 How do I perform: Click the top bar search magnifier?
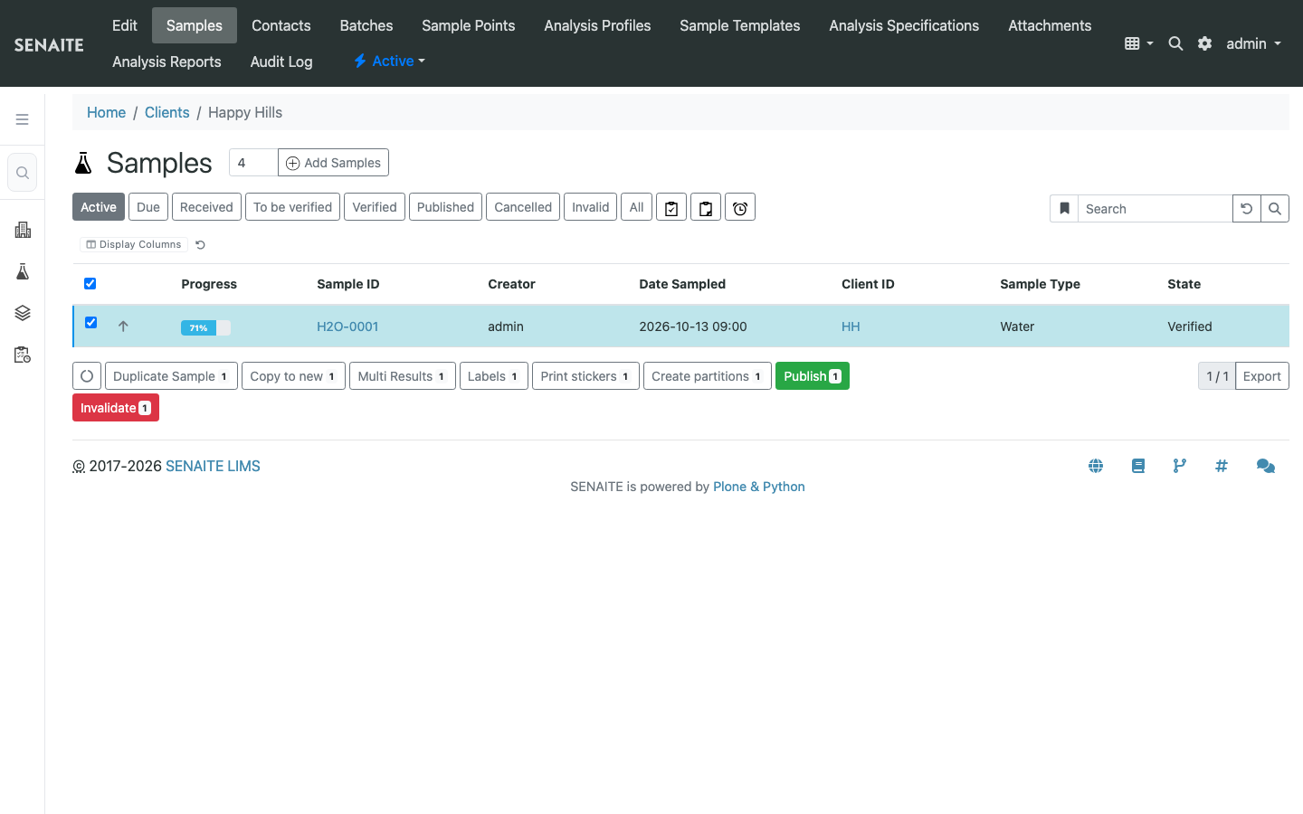[1175, 43]
